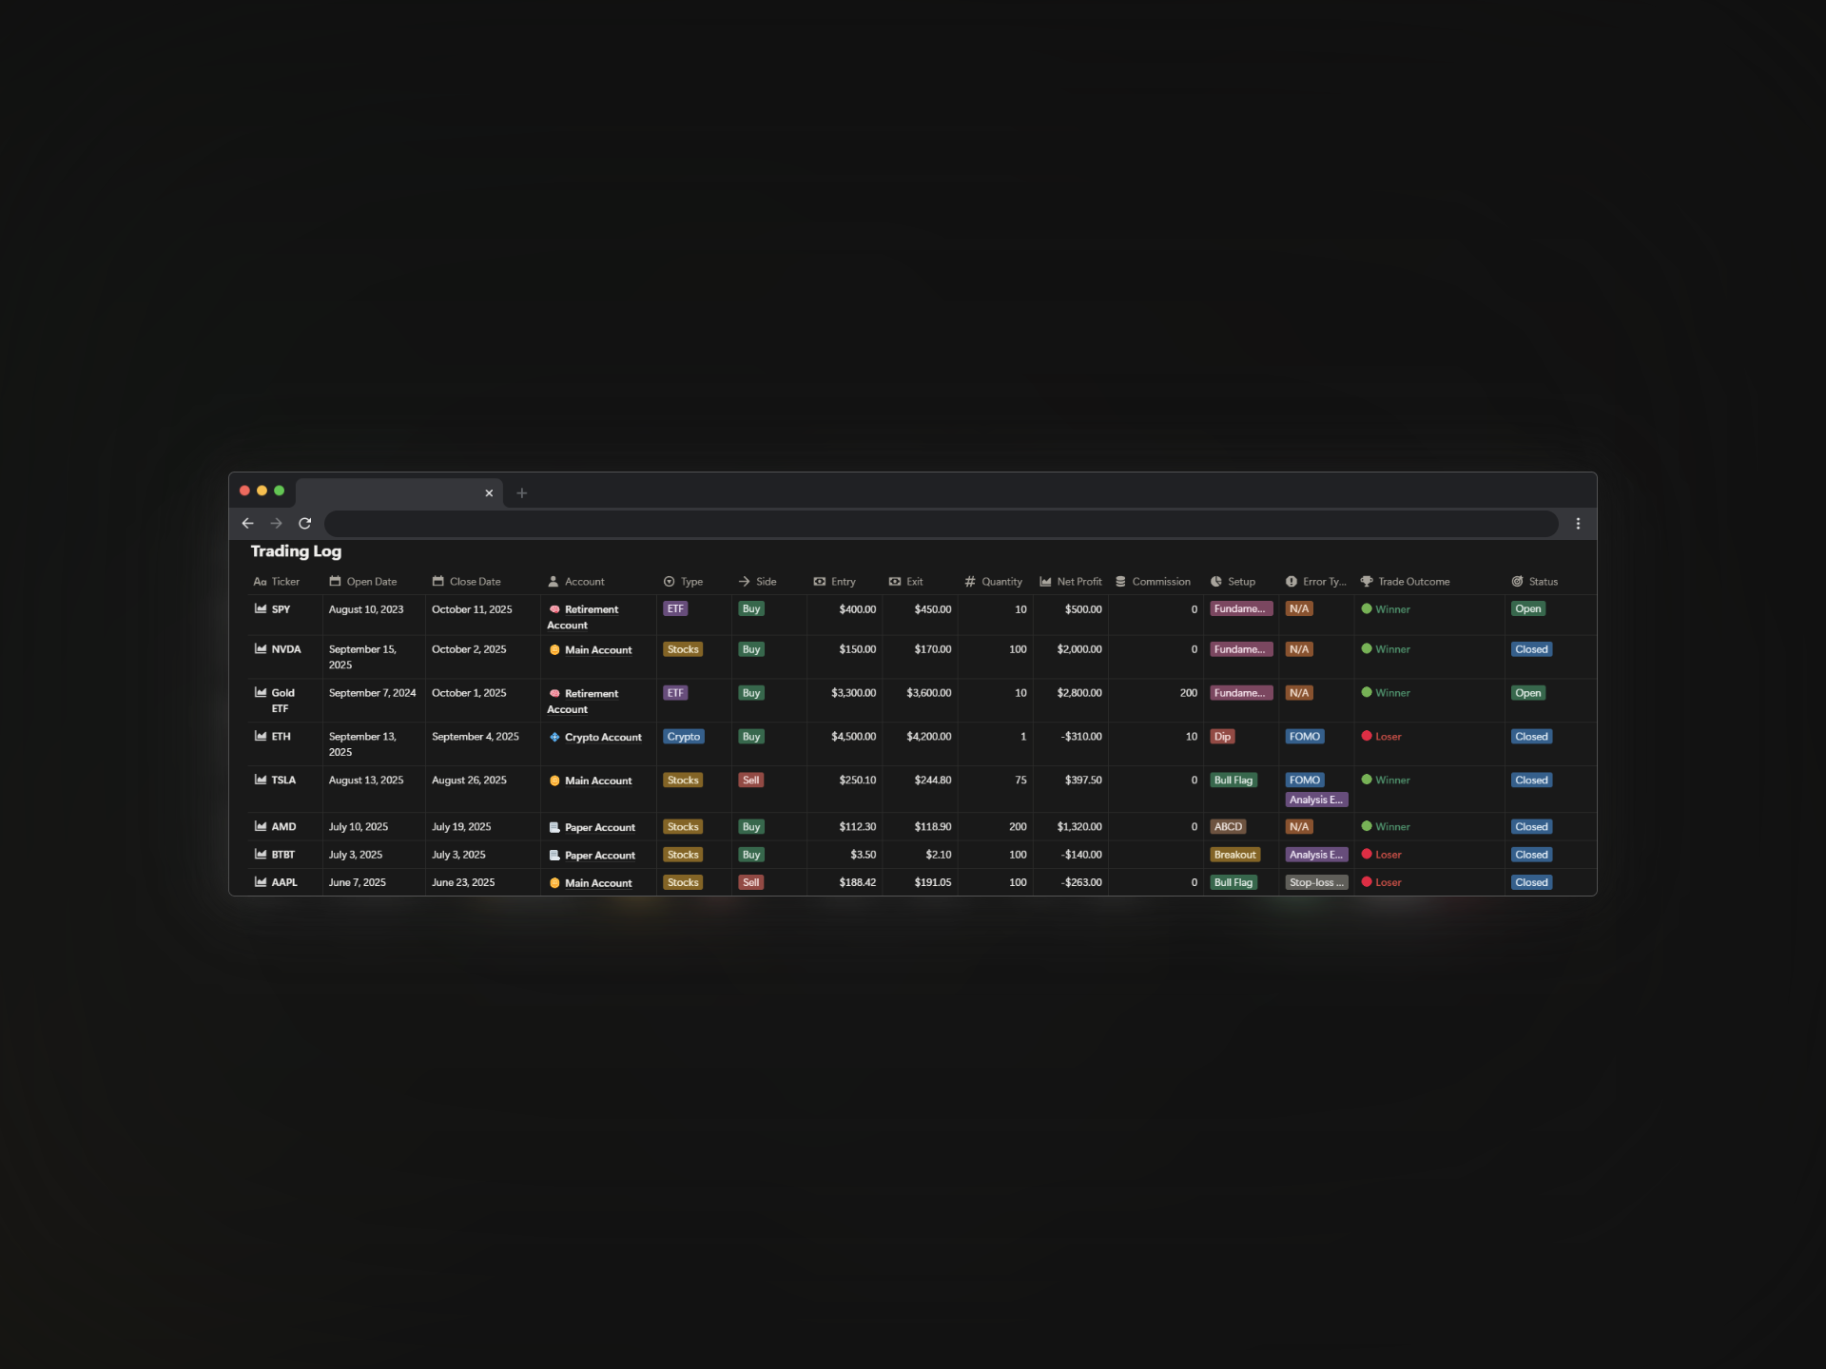Click the Breakout setup tag in BTBT row
This screenshot has width=1826, height=1369.
(1234, 854)
